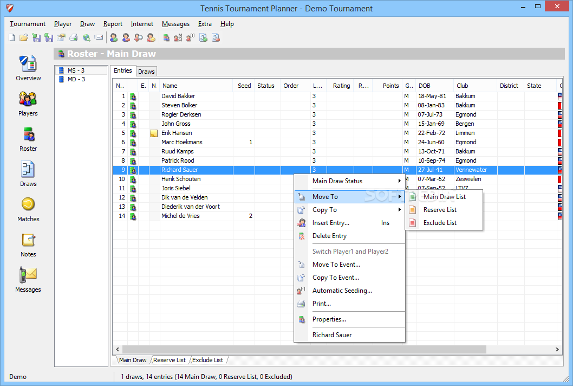Choose Main Draw List in submenu
Viewport: 573px width, 386px height.
point(444,197)
